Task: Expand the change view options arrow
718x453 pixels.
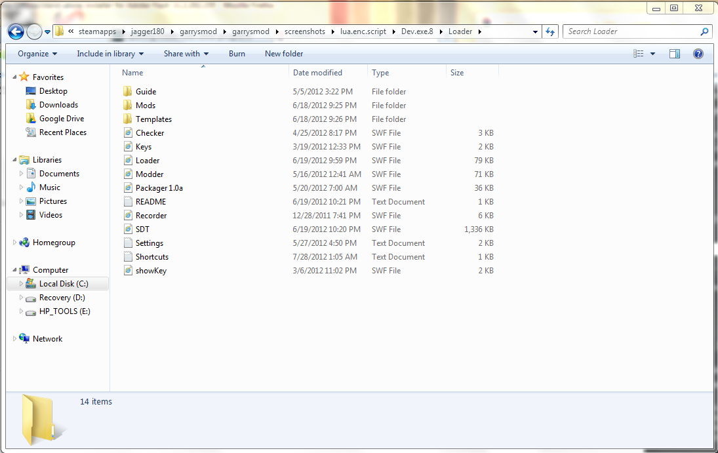Action: (x=653, y=54)
